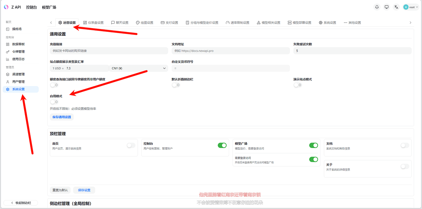Viewport: 422px width, 209px height.
Task: Click the 使用日志 chart icon
Action: 8,59
